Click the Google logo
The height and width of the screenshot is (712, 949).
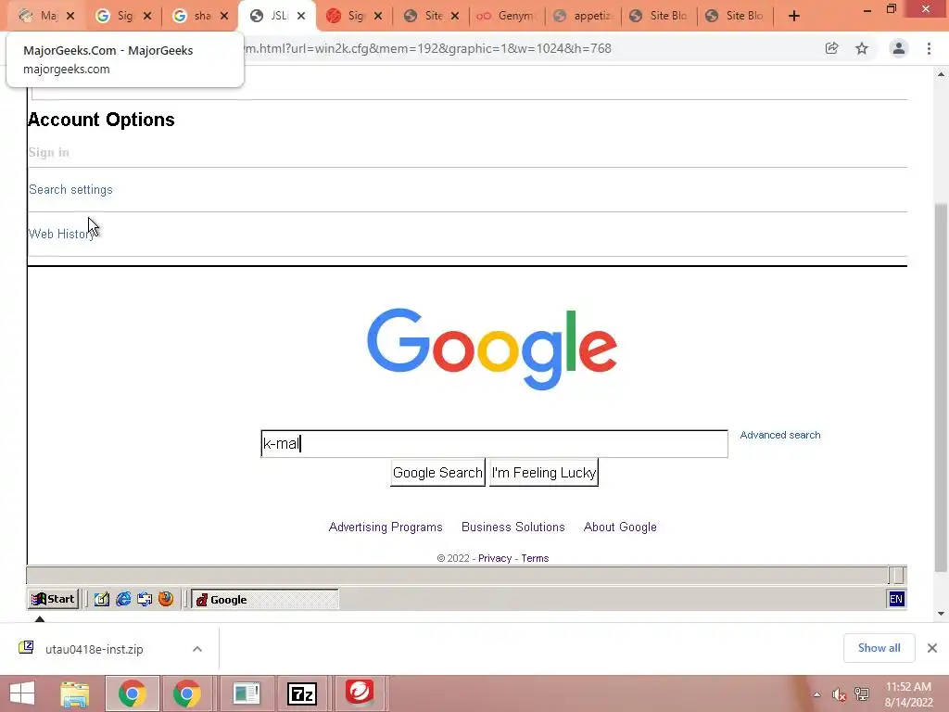point(492,350)
